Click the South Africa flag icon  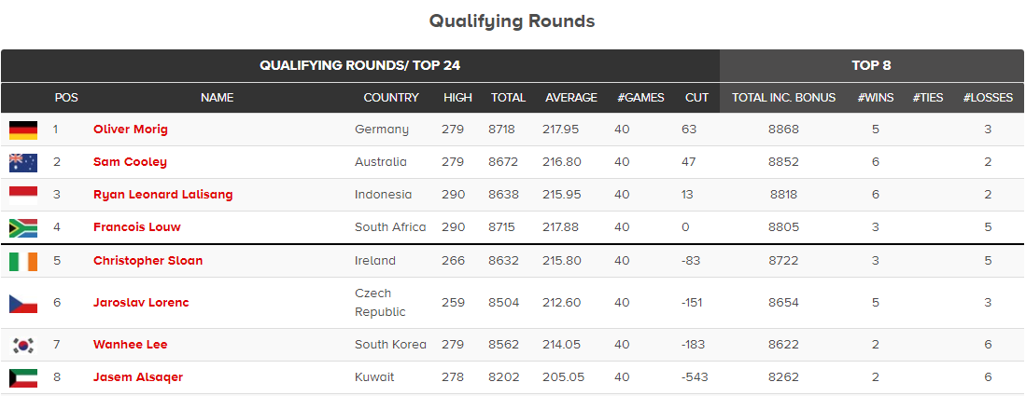(23, 228)
